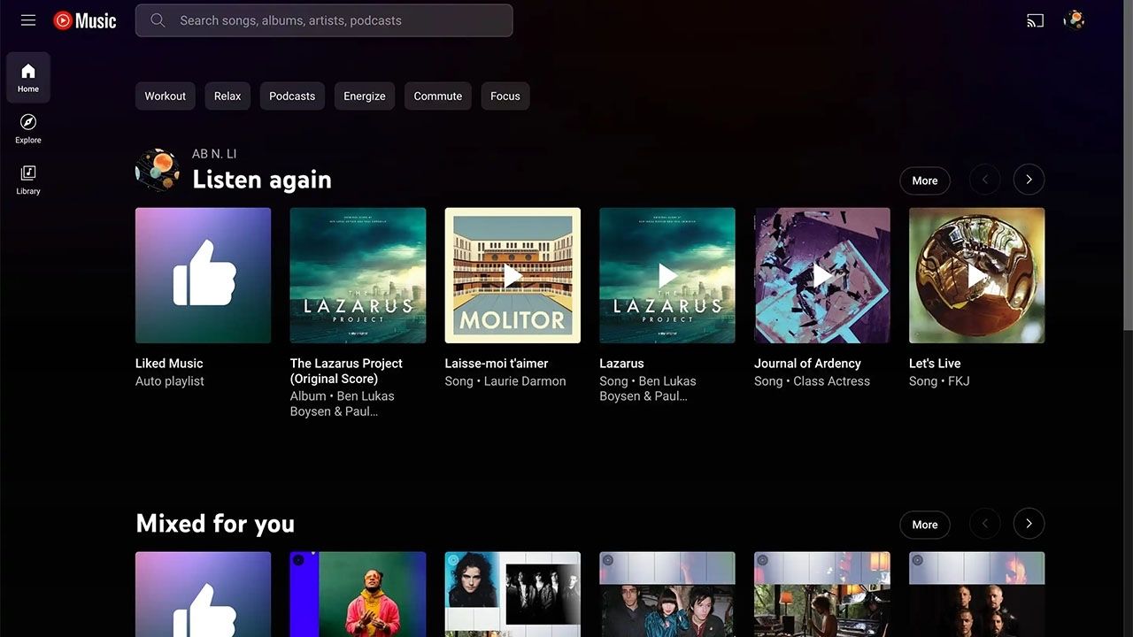
Task: Toggle the Workout mood filter chip
Action: pyautogui.click(x=166, y=96)
